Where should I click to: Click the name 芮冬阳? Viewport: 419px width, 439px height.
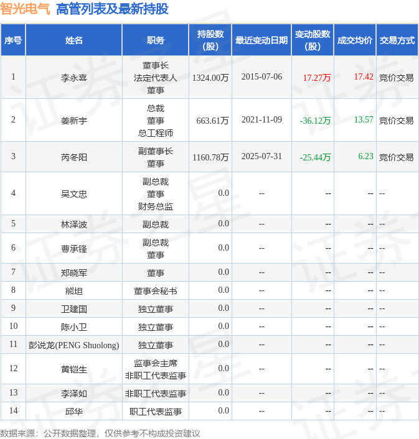click(74, 157)
